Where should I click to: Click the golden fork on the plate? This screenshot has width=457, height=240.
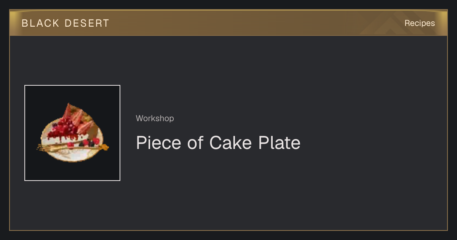pos(72,147)
